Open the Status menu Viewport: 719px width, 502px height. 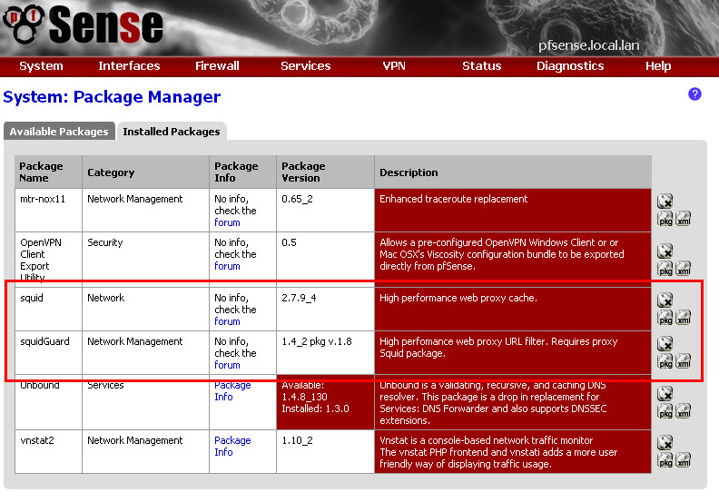point(481,66)
